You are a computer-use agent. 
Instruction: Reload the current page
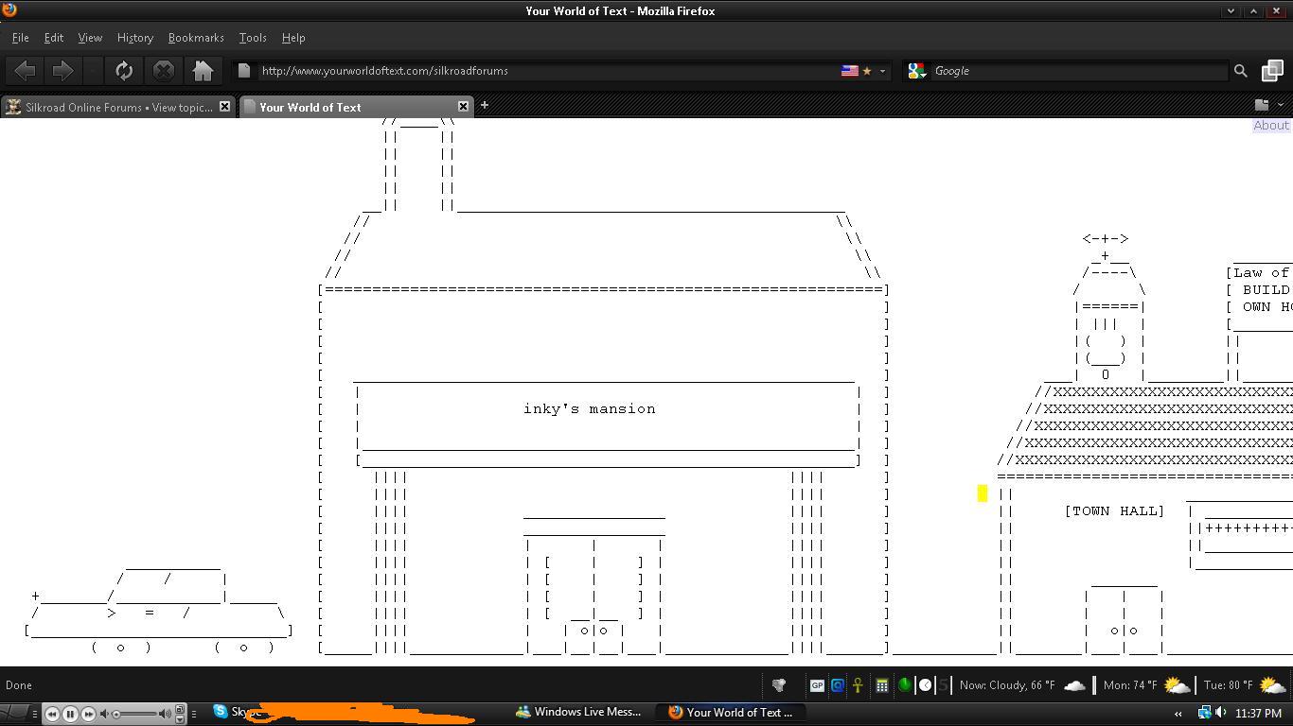click(124, 71)
